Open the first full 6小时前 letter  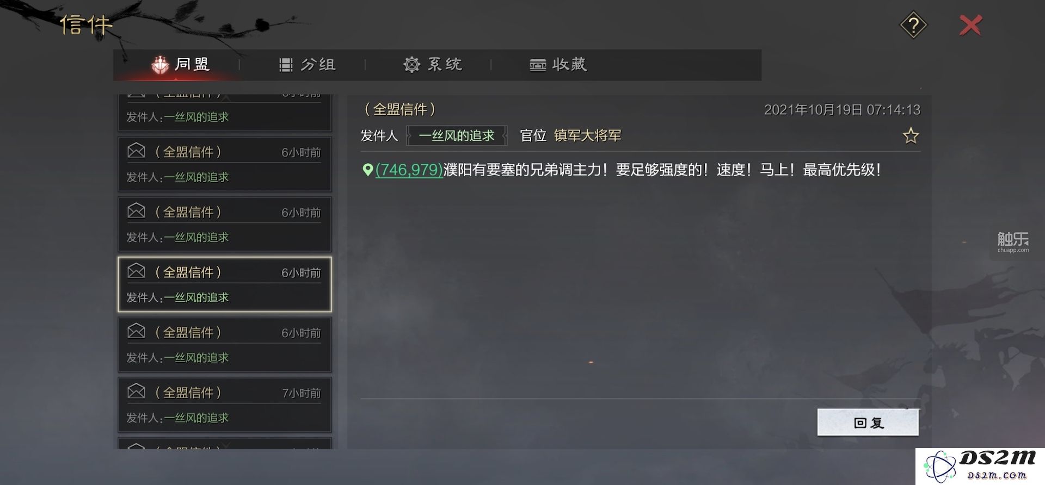pyautogui.click(x=225, y=164)
